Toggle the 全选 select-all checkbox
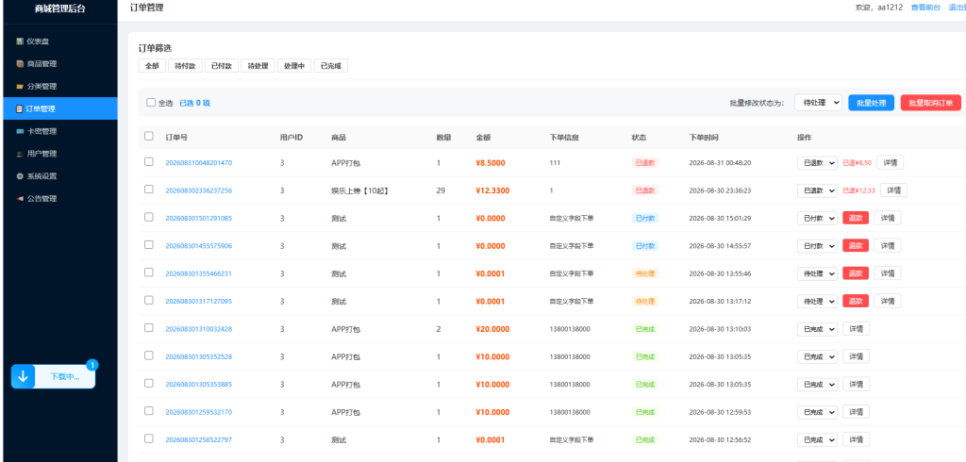 (x=151, y=103)
